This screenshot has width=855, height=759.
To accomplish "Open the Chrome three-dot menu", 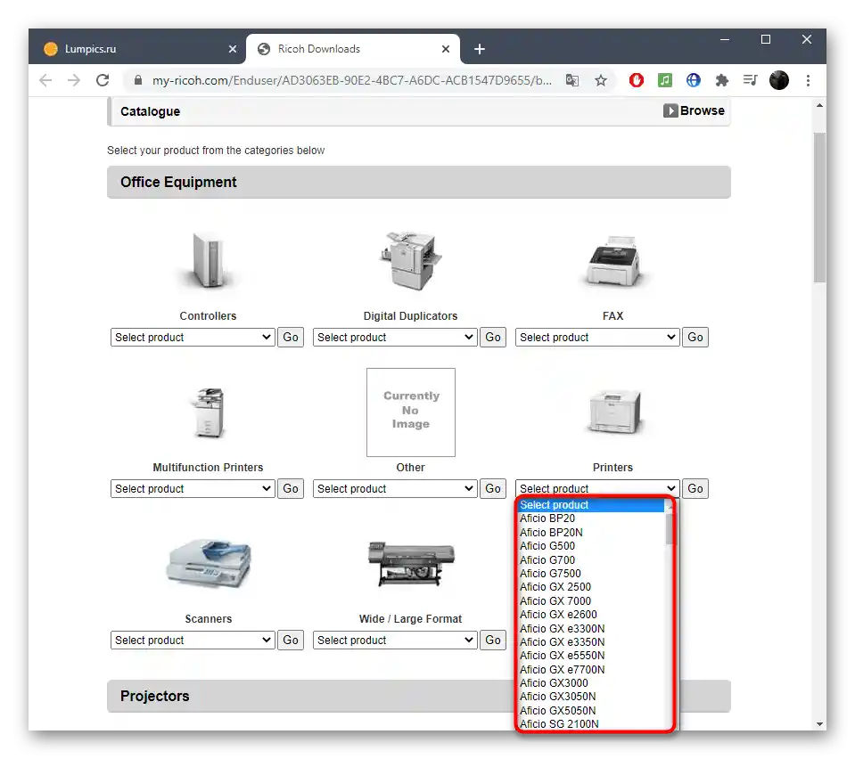I will (x=808, y=81).
